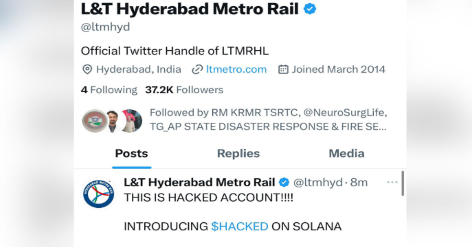The image size is (472, 247).
Task: Click the vertical scrollbar beside the tweet
Action: point(402,183)
